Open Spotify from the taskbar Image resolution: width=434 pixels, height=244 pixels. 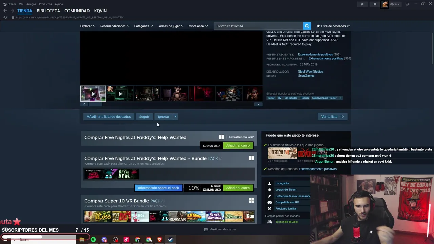point(93,240)
